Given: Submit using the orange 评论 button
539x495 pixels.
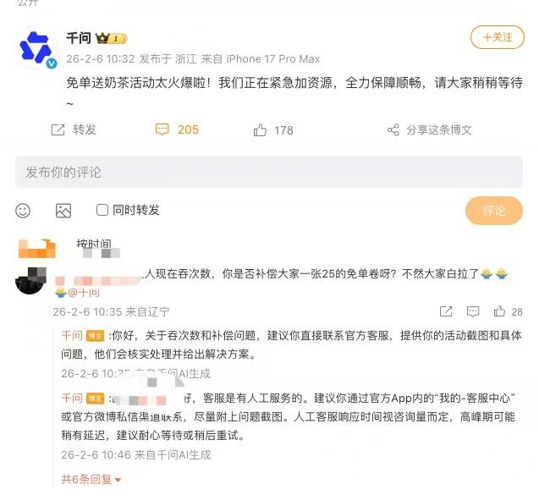Looking at the screenshot, I should (x=494, y=211).
